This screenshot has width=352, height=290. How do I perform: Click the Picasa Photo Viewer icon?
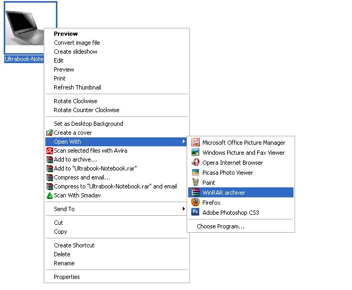tap(195, 172)
